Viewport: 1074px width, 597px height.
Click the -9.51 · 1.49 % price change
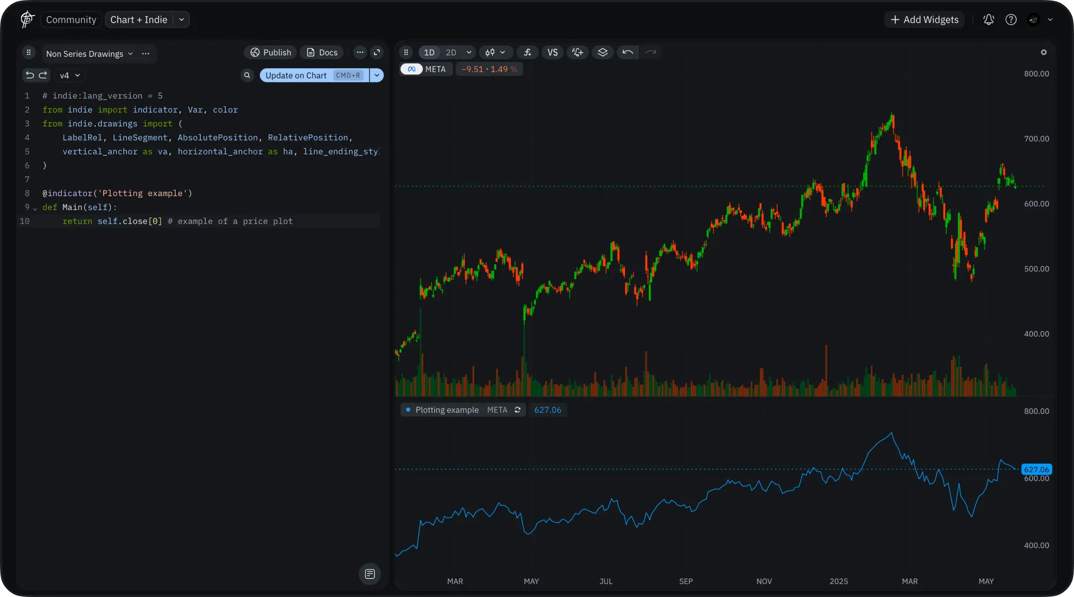coord(489,69)
